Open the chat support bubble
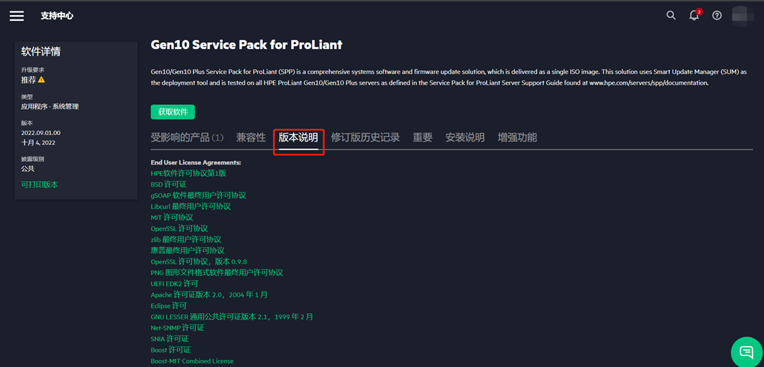Screen dimensions: 764x367 pos(746,352)
